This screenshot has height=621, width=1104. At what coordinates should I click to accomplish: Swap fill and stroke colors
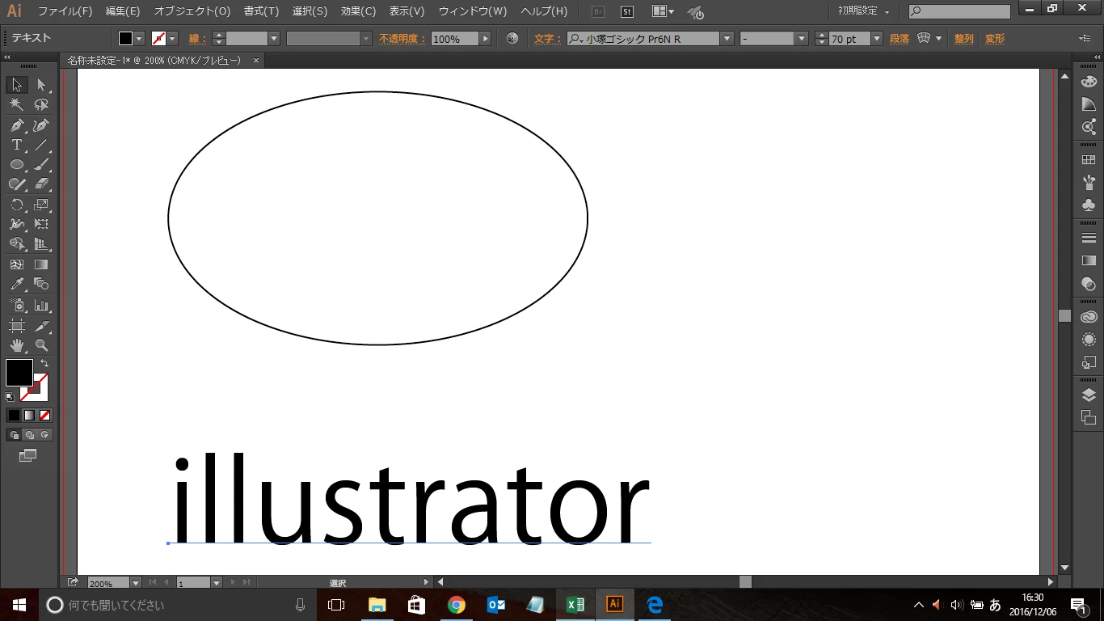click(44, 363)
